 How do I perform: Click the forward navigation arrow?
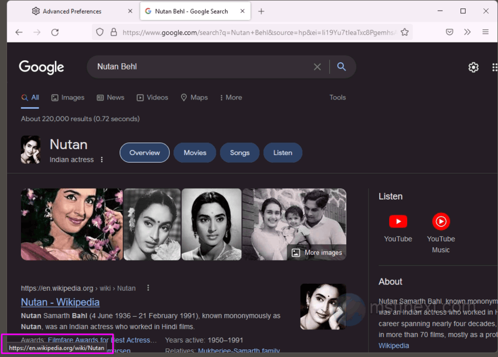pyautogui.click(x=37, y=32)
